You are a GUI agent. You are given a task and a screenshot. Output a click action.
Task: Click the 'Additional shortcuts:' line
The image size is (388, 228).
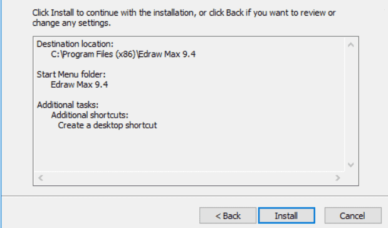point(90,115)
